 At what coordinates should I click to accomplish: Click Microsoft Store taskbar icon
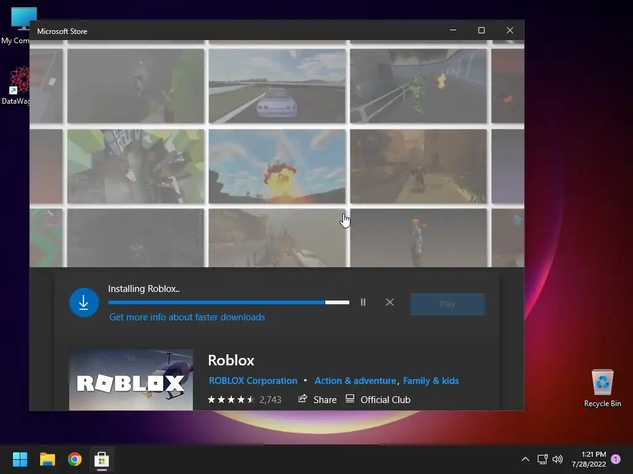pyautogui.click(x=102, y=459)
